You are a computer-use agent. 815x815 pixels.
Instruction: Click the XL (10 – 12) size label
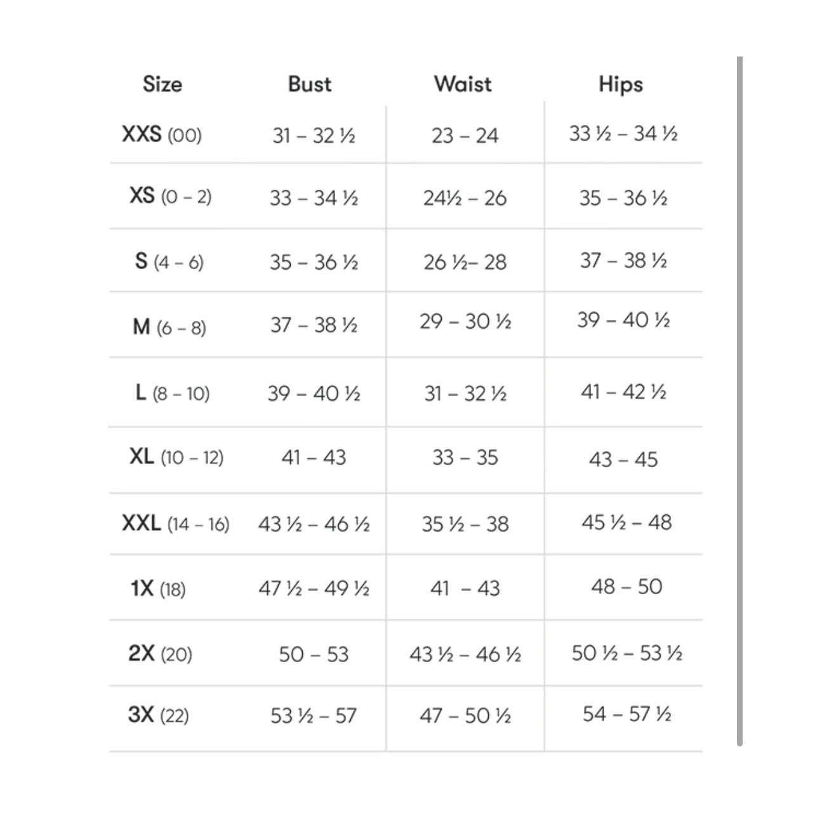176,456
